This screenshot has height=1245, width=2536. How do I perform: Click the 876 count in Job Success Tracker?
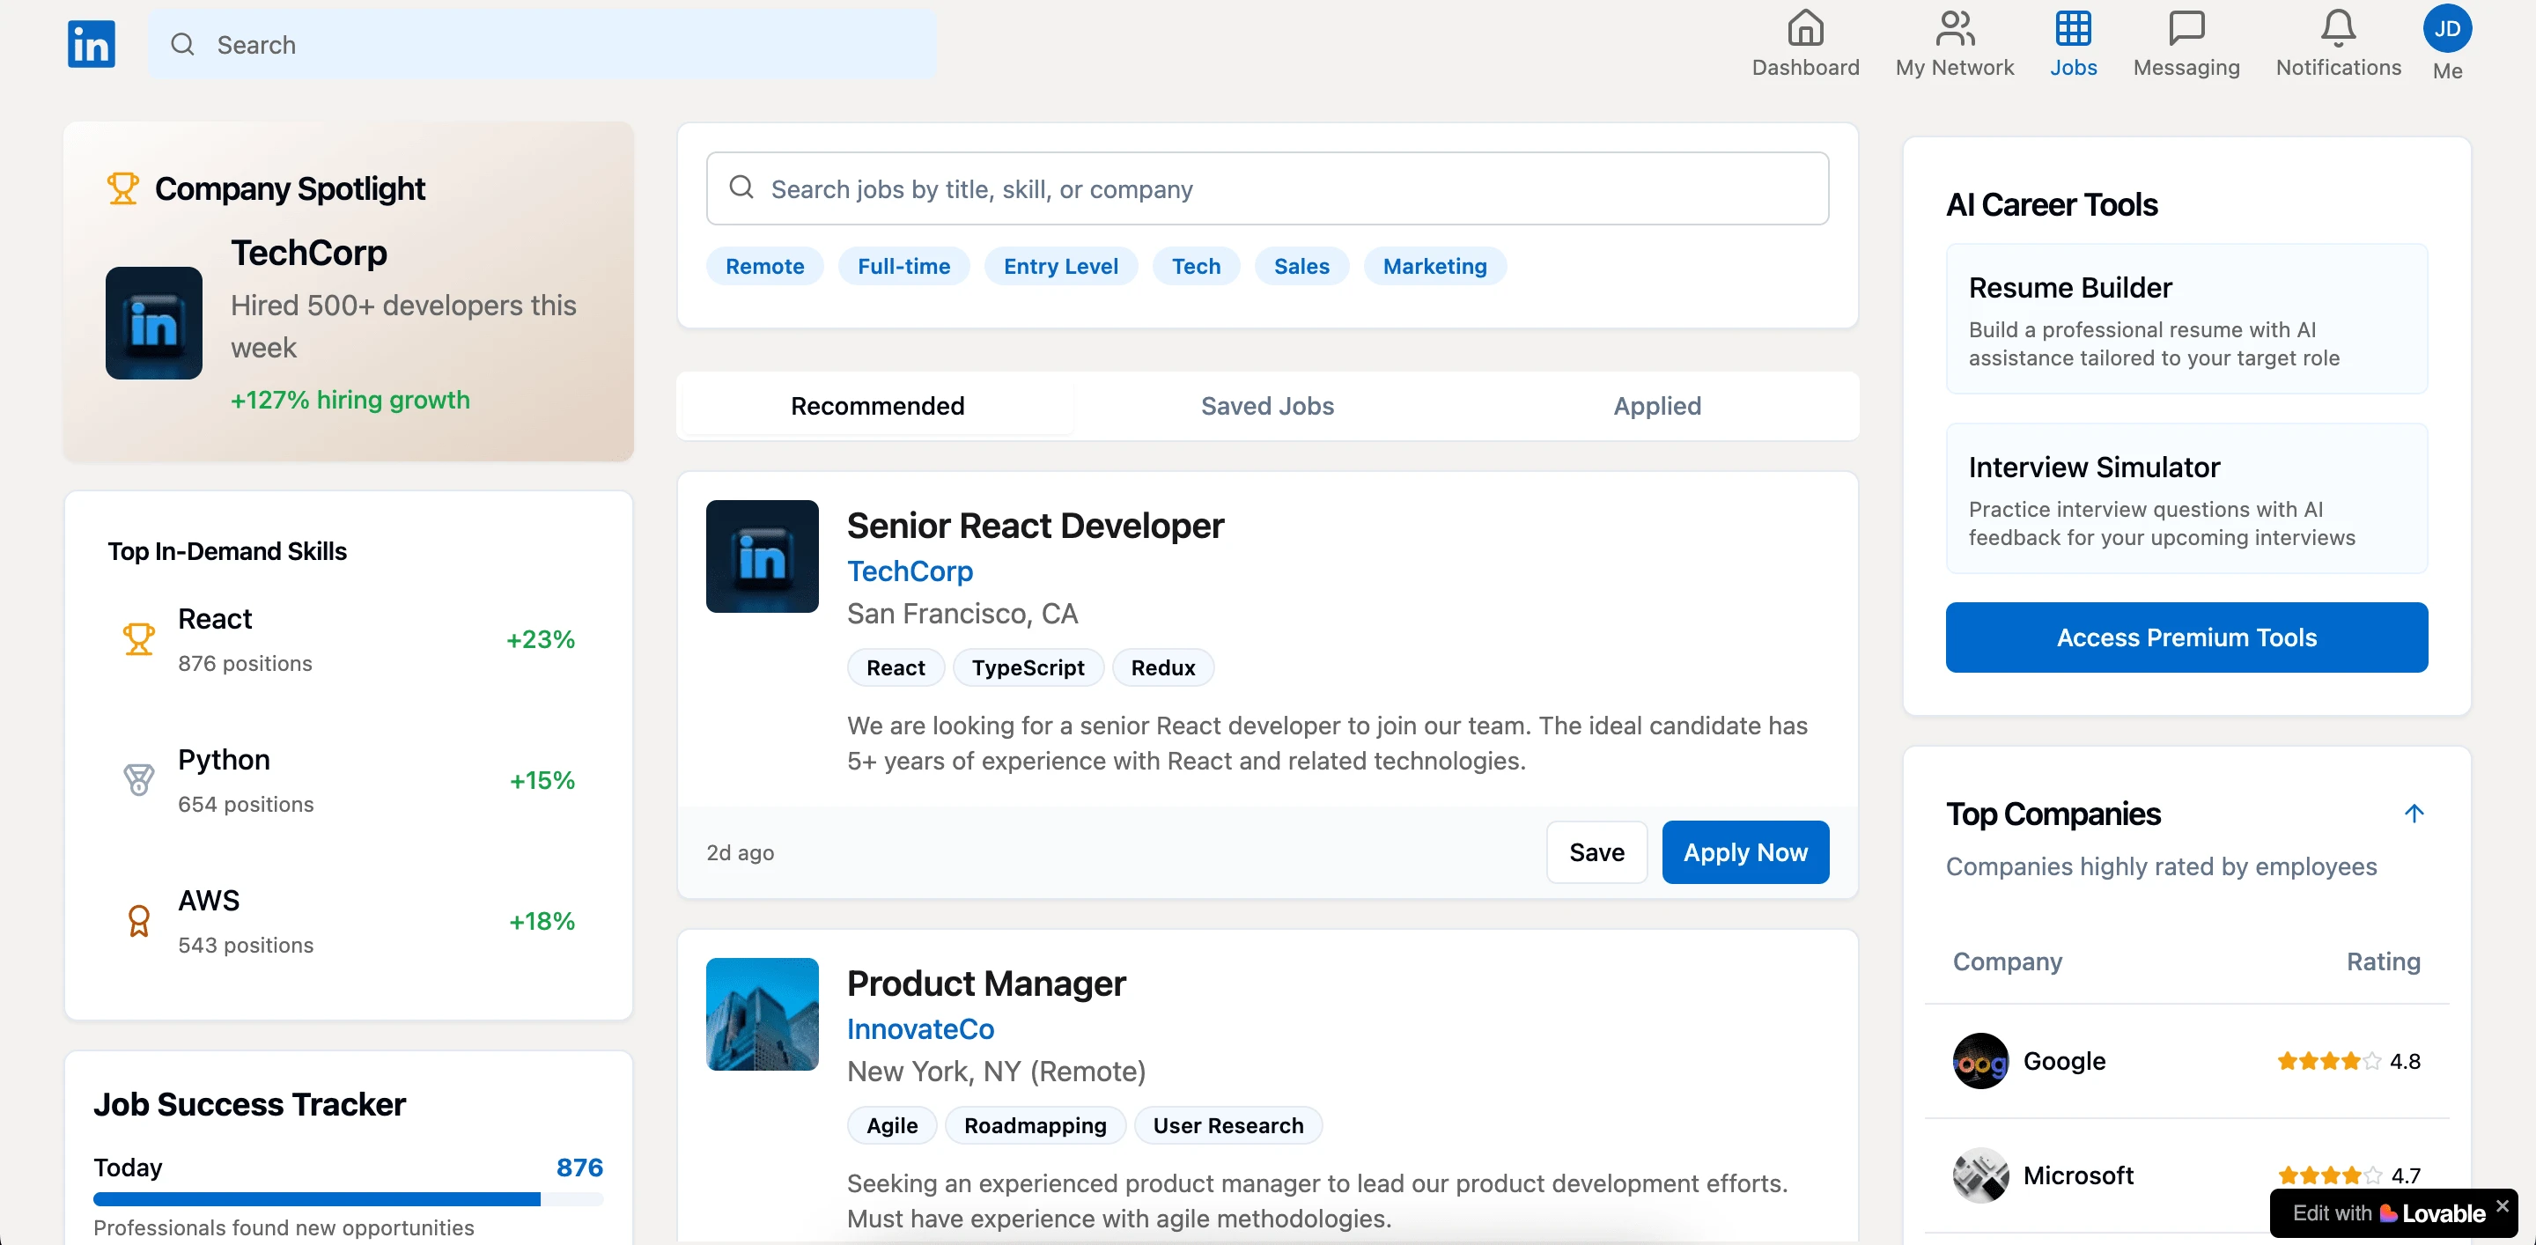click(579, 1168)
